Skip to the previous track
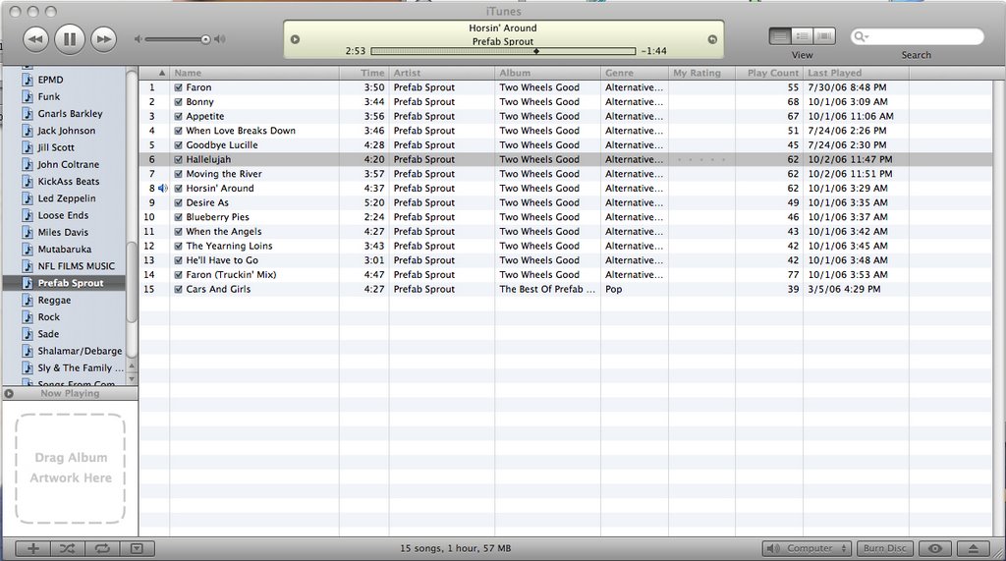The image size is (1006, 561). 36,39
